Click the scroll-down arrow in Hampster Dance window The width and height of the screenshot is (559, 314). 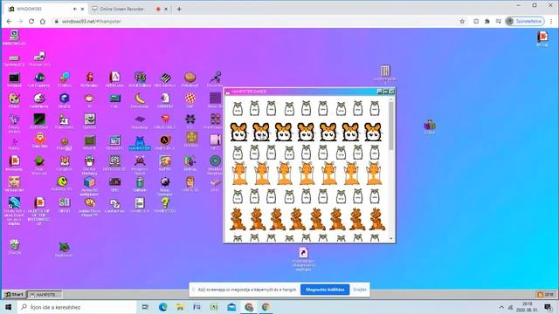[391, 238]
